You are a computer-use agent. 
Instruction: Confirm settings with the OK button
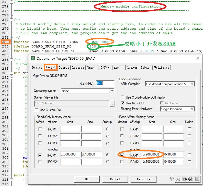tap(87, 179)
